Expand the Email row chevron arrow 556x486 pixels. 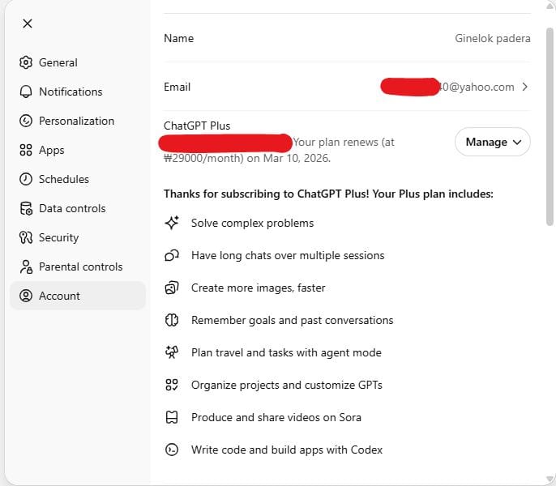(x=525, y=87)
